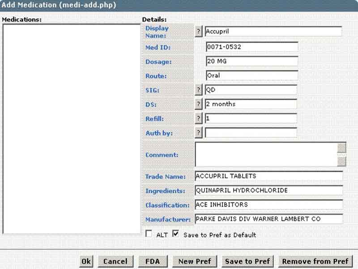The height and width of the screenshot is (269, 358).
Task: Click the Med ID label
Action: (x=158, y=48)
